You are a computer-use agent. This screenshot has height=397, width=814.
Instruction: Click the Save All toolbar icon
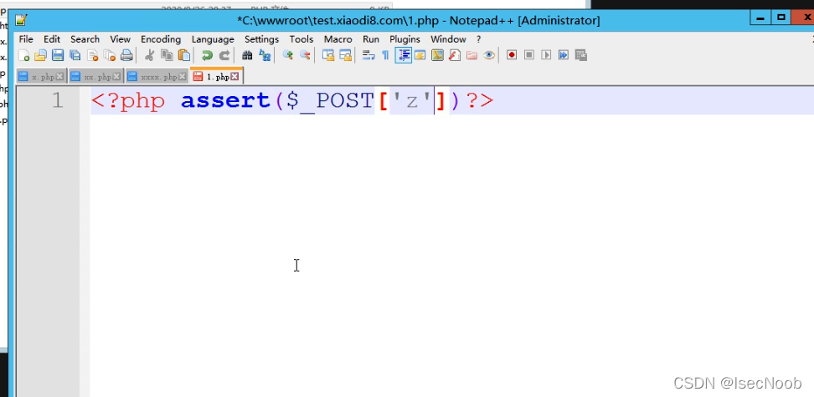tap(75, 55)
